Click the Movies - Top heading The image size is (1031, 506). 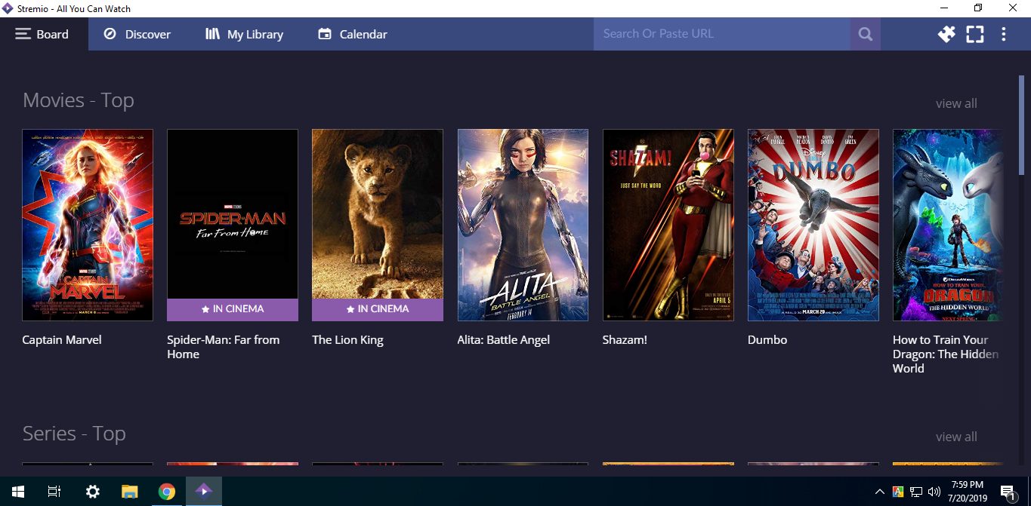point(79,100)
